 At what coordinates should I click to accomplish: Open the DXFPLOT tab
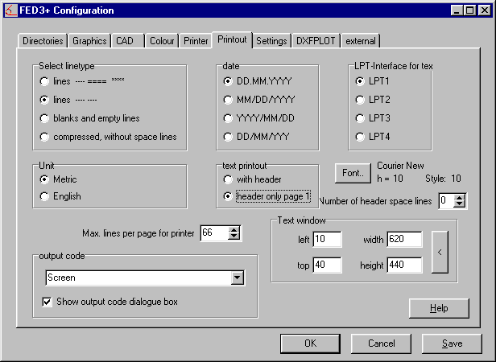[315, 40]
